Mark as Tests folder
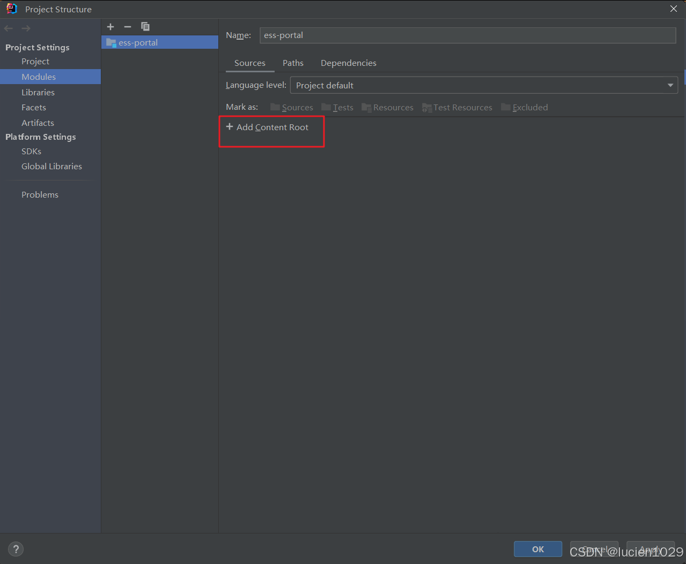 [x=337, y=108]
